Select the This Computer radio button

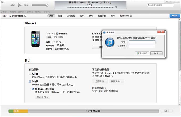tap(30, 81)
